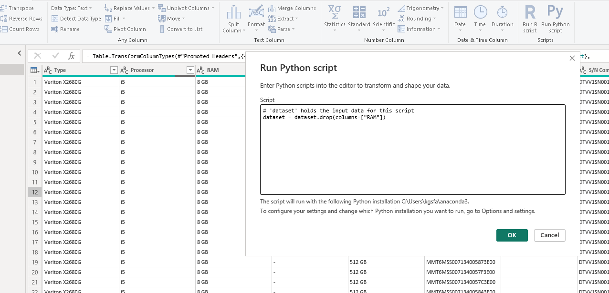This screenshot has height=293, width=609.
Task: Open the Move dropdown
Action: [172, 19]
